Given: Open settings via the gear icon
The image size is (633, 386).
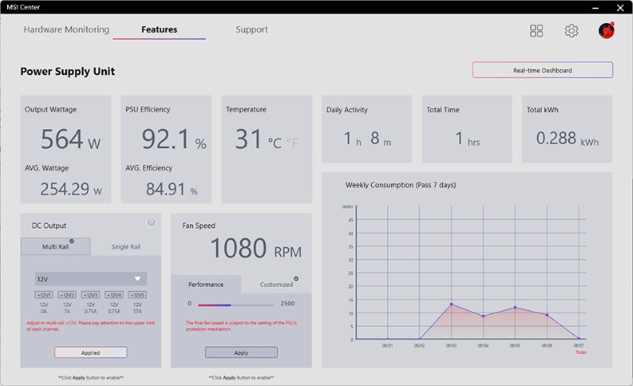Looking at the screenshot, I should click(x=570, y=31).
